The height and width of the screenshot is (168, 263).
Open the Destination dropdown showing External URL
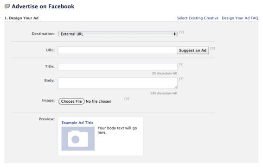[x=117, y=34]
